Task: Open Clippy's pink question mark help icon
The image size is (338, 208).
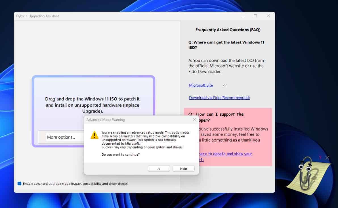Action: (x=320, y=158)
